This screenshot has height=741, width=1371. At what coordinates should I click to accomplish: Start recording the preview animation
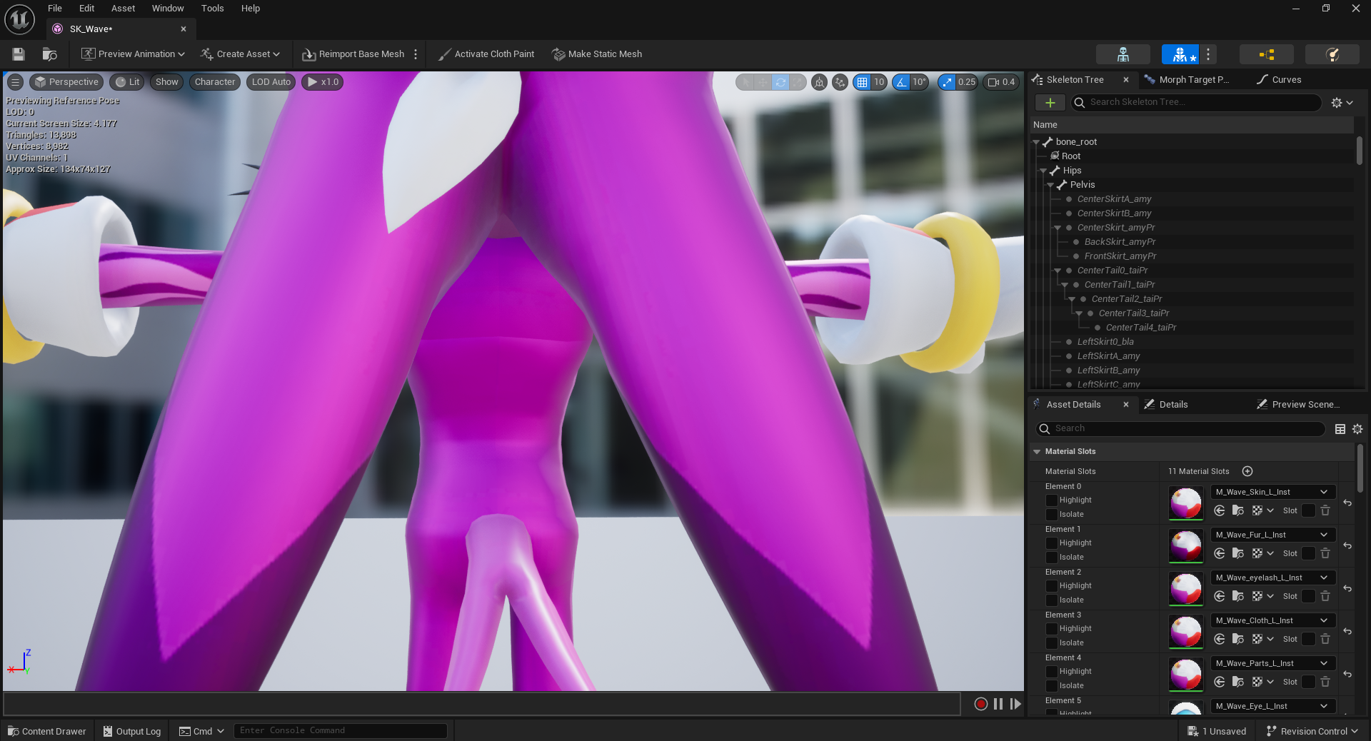pyautogui.click(x=981, y=704)
